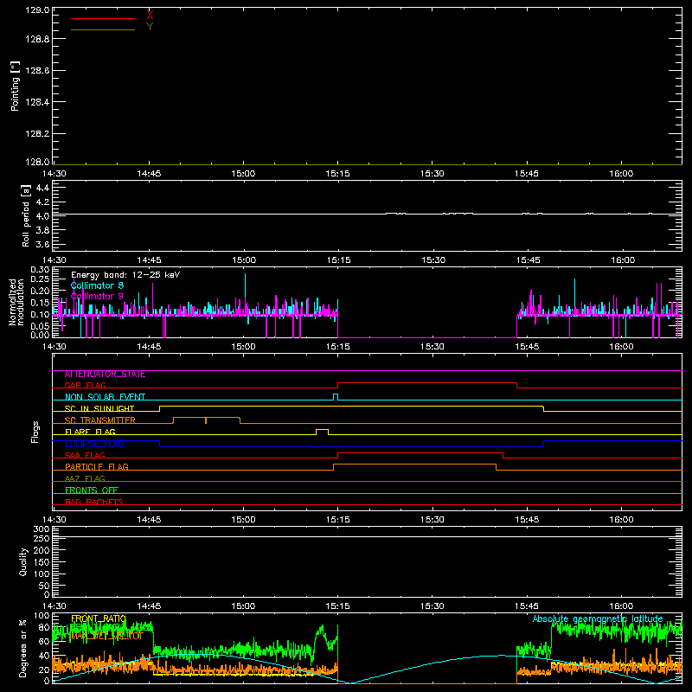Click the 'BAD_PACKETS' flag label
This screenshot has height=692, width=692.
click(x=94, y=502)
